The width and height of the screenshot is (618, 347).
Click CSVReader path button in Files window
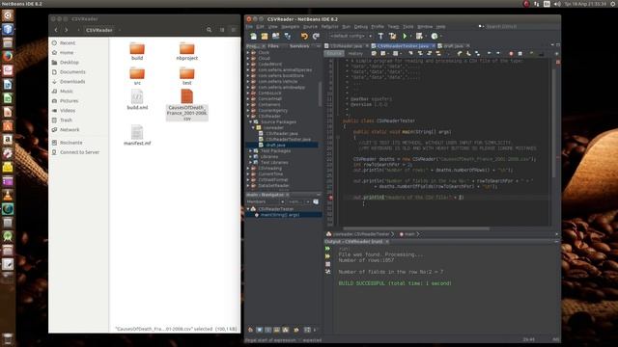[98, 30]
